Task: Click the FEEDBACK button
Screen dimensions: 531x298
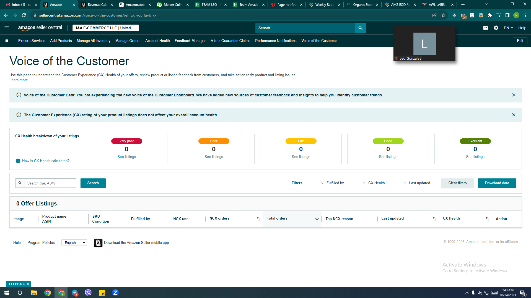Action: [17, 284]
